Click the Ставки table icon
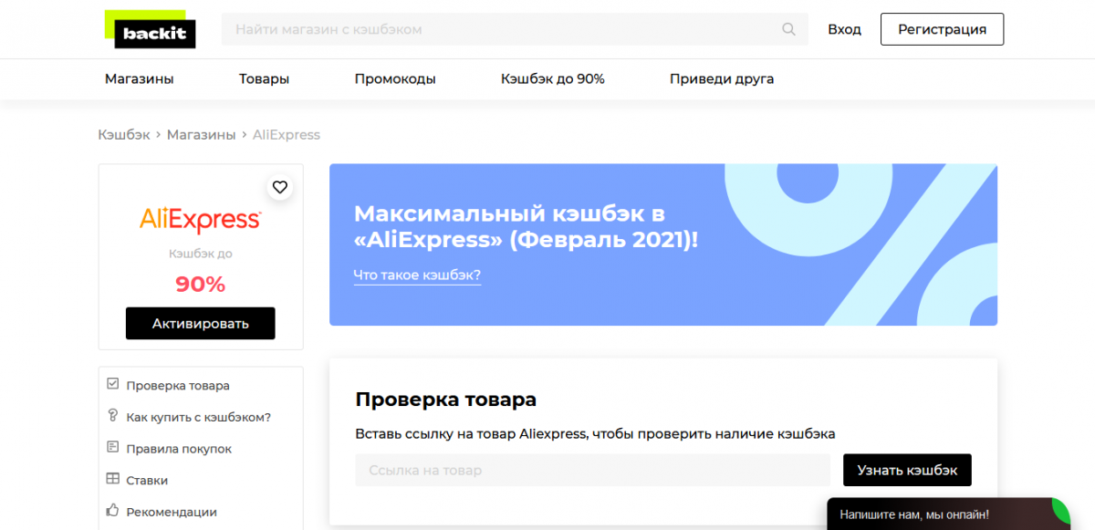The width and height of the screenshot is (1095, 530). click(x=113, y=479)
